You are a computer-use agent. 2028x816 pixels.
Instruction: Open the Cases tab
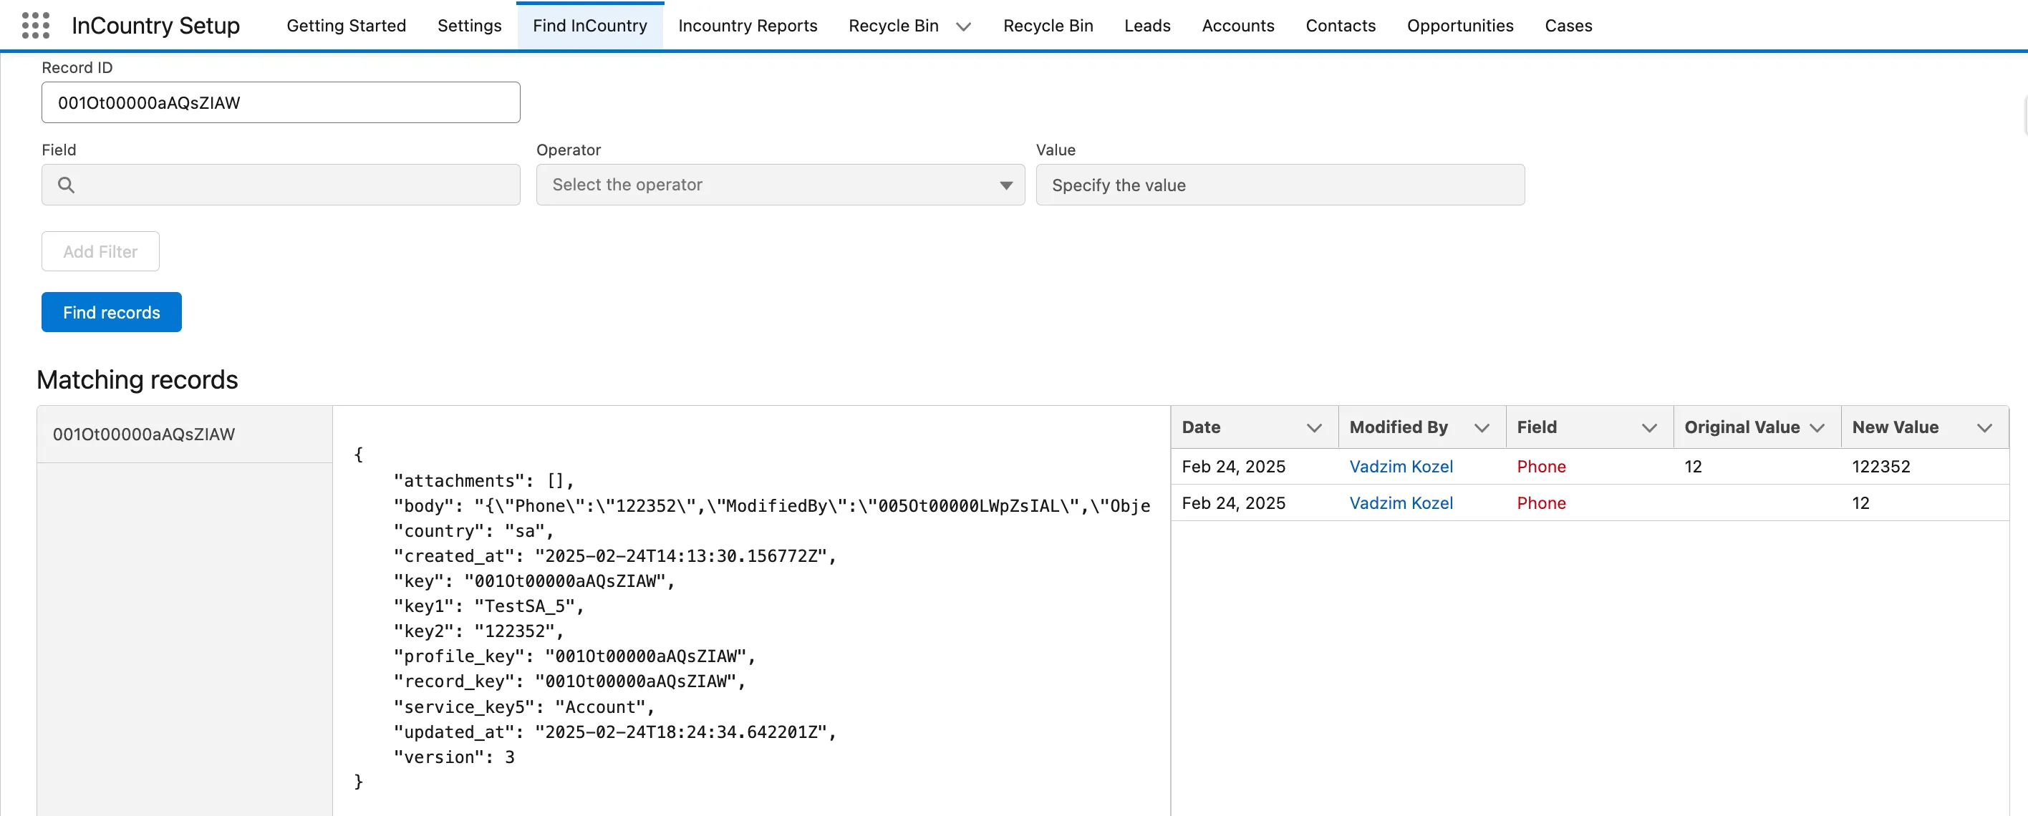tap(1568, 26)
